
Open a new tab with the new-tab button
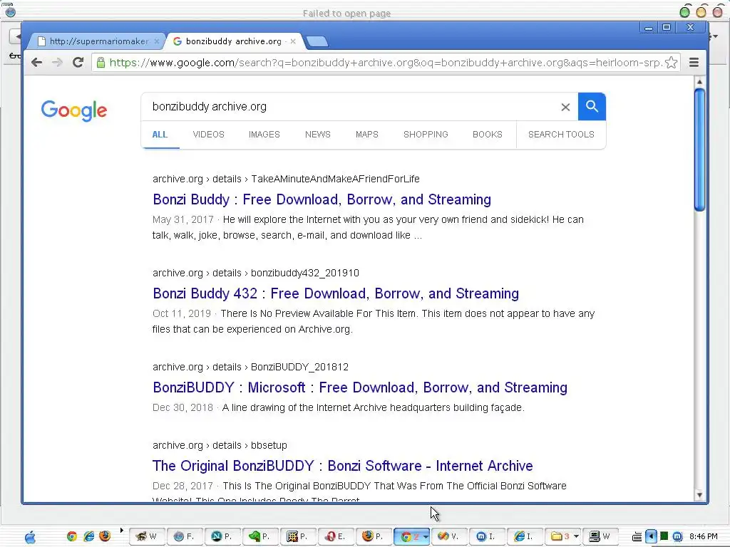tap(317, 41)
